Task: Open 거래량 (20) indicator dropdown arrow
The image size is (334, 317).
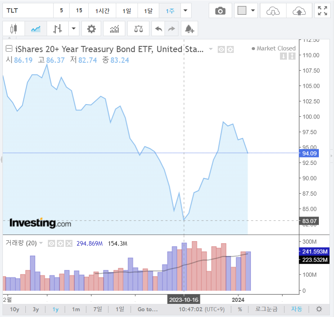Action: (x=41, y=243)
